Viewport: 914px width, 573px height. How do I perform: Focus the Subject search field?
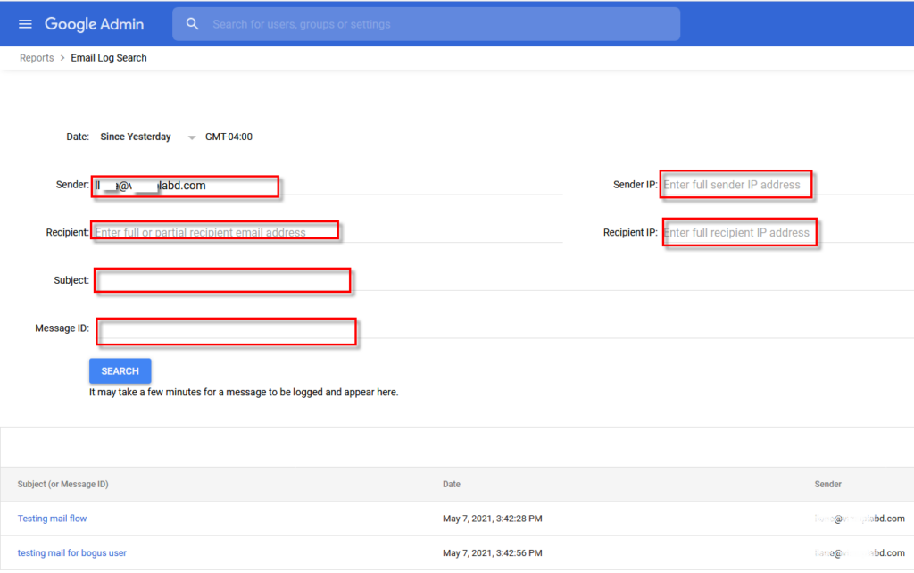click(221, 279)
